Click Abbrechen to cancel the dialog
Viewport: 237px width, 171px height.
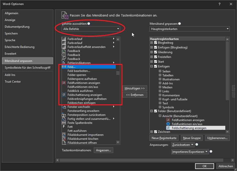226,166
